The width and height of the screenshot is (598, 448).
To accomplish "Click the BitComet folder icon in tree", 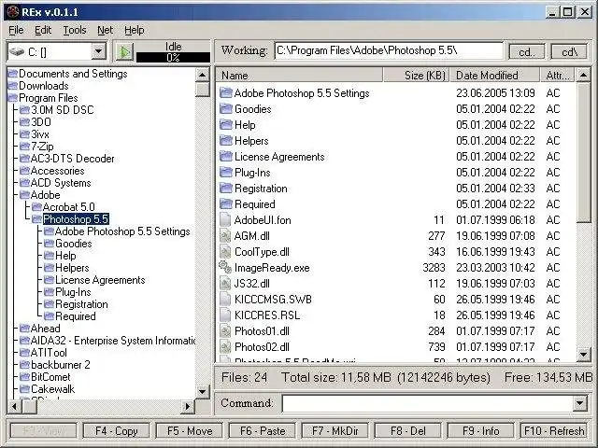I will point(25,377).
